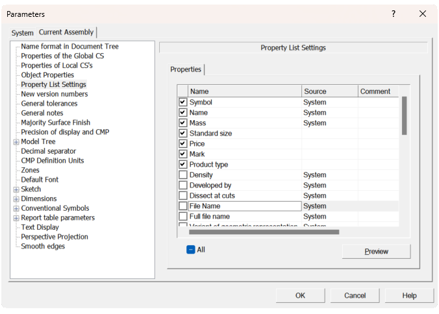The width and height of the screenshot is (439, 314).
Task: Expand the Conventional Symbols node
Action: (16, 209)
